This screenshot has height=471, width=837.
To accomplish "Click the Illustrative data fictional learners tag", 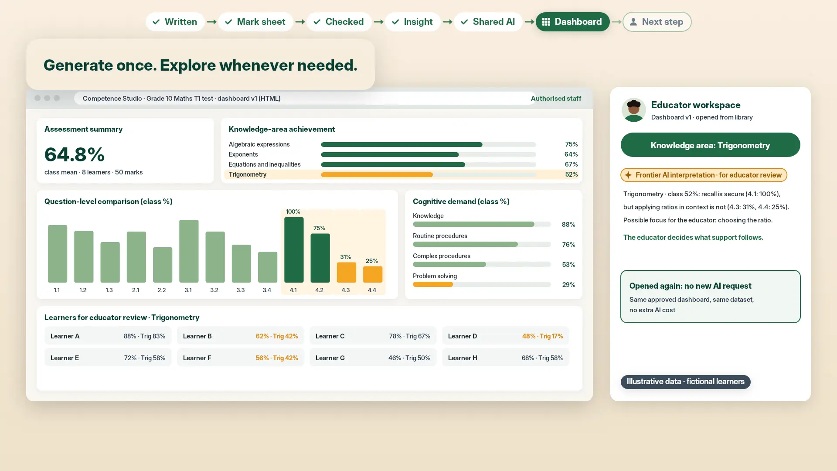I will click(x=685, y=382).
